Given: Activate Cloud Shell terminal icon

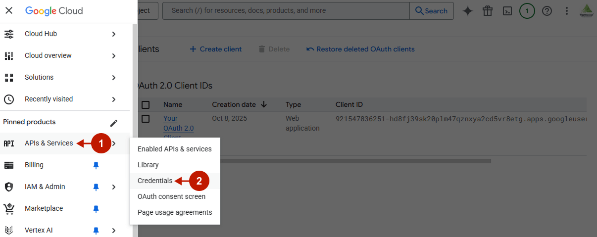Looking at the screenshot, I should 507,11.
